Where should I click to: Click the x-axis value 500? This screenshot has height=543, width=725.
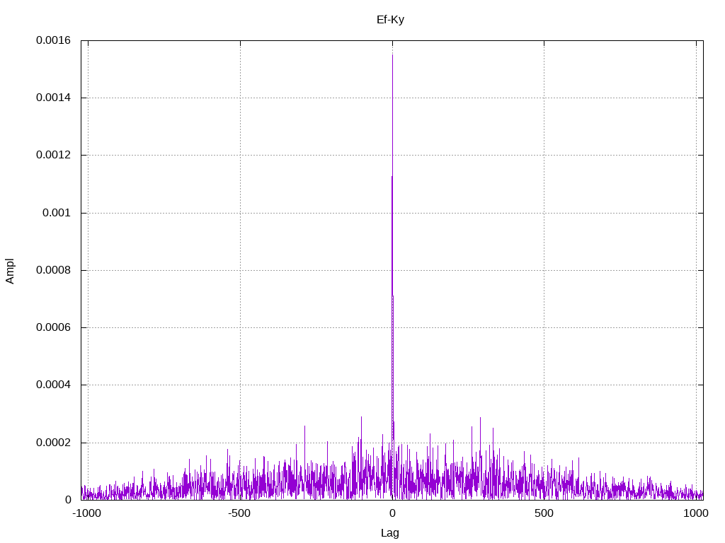pyautogui.click(x=544, y=513)
